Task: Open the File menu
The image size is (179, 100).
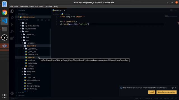Action: (11, 6)
